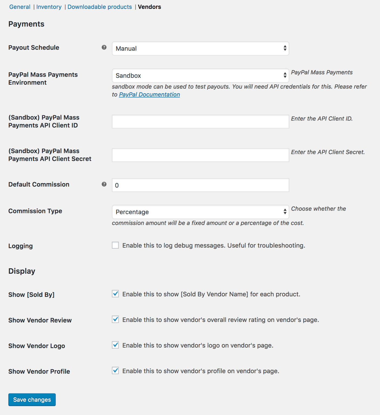
Task: Focus the Sandbox API Client ID field
Action: 200,122
